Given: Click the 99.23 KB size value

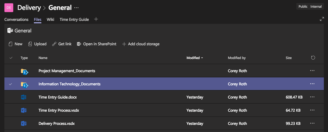Looking at the screenshot, I should tap(293, 123).
